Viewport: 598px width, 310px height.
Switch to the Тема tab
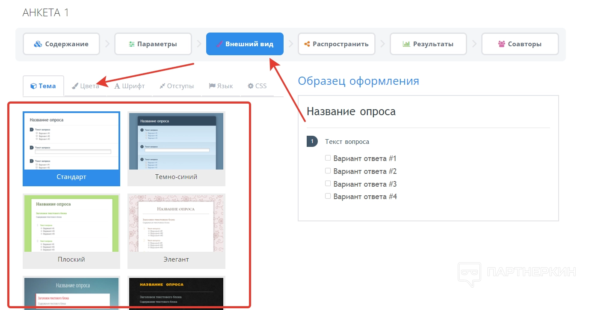point(43,86)
